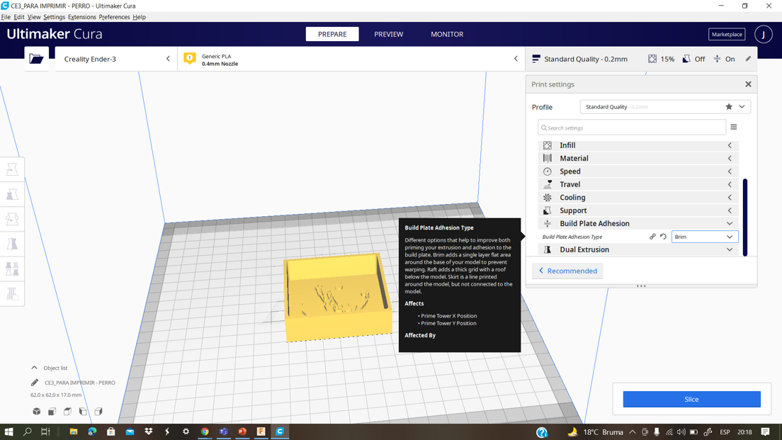Switch to the MONITOR tab
Viewport: 782px width, 440px height.
pos(447,34)
